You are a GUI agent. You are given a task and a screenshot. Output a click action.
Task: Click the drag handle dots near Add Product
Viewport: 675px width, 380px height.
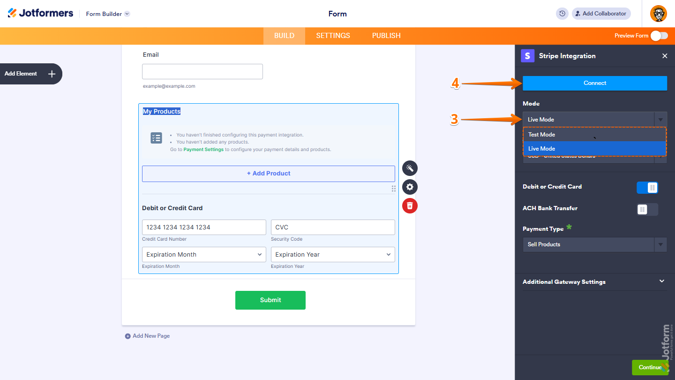[x=394, y=189]
